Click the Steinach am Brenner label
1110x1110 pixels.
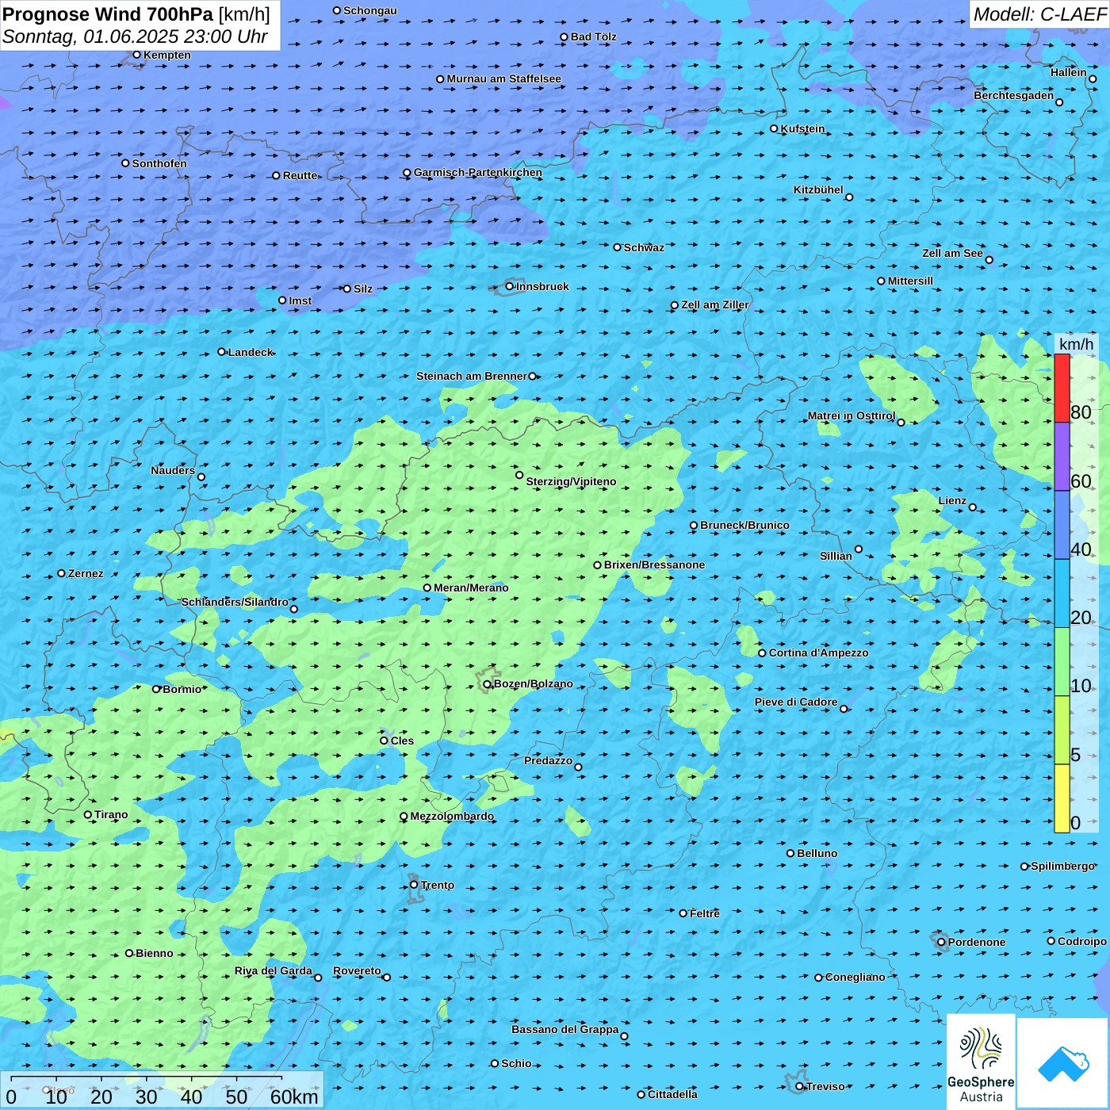(x=471, y=376)
